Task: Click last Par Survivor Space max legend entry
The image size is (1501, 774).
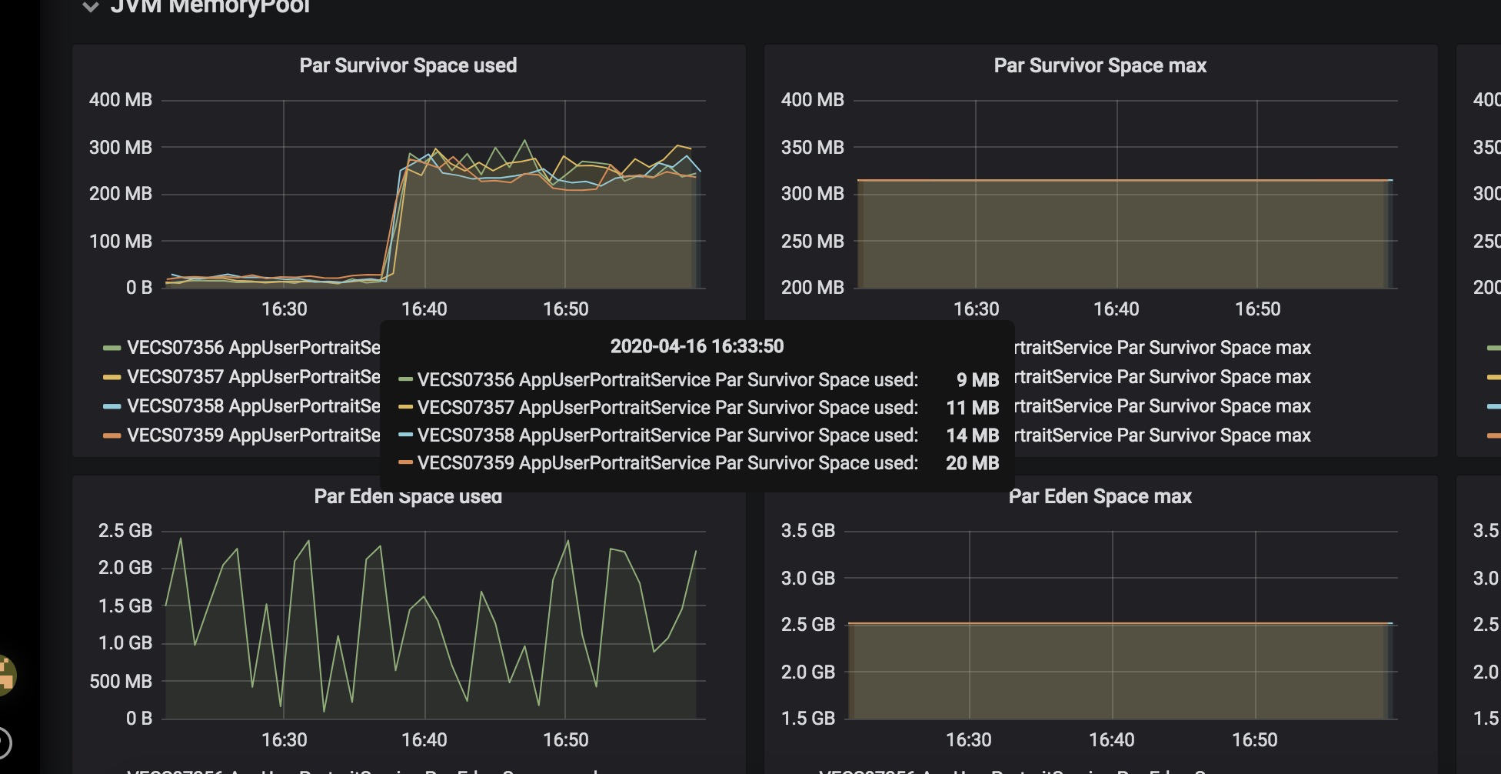Action: pos(1163,435)
